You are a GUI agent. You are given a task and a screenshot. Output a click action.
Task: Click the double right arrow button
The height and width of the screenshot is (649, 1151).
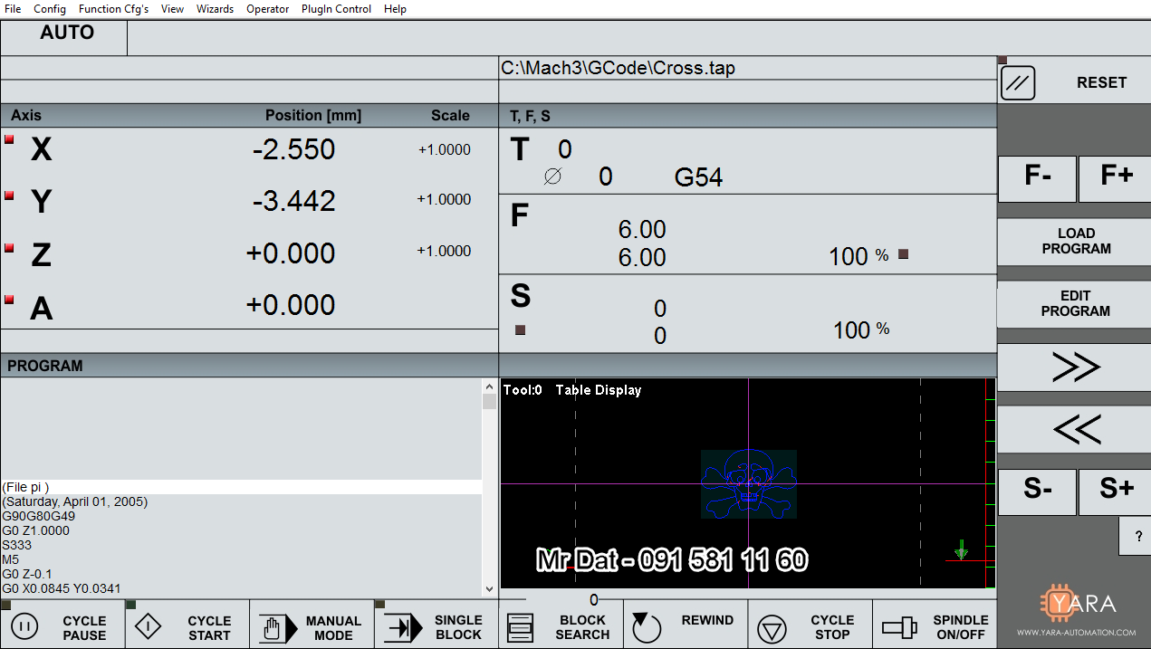pos(1074,367)
